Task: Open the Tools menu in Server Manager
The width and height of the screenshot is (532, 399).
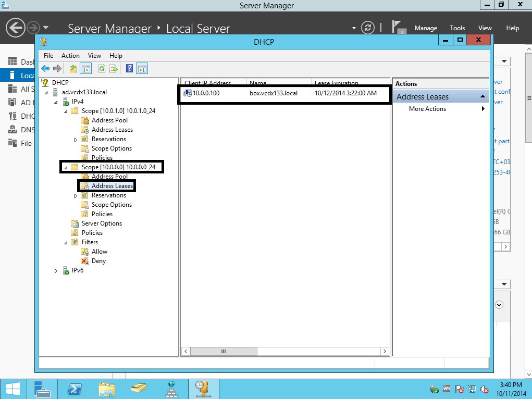Action: 457,28
